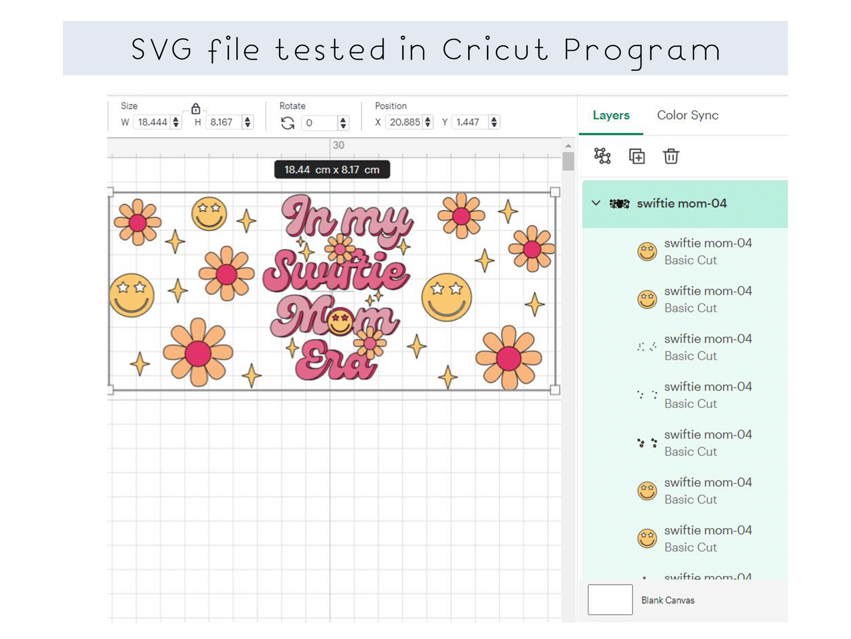The height and width of the screenshot is (639, 851).
Task: Click the Width size input field
Action: click(x=152, y=122)
